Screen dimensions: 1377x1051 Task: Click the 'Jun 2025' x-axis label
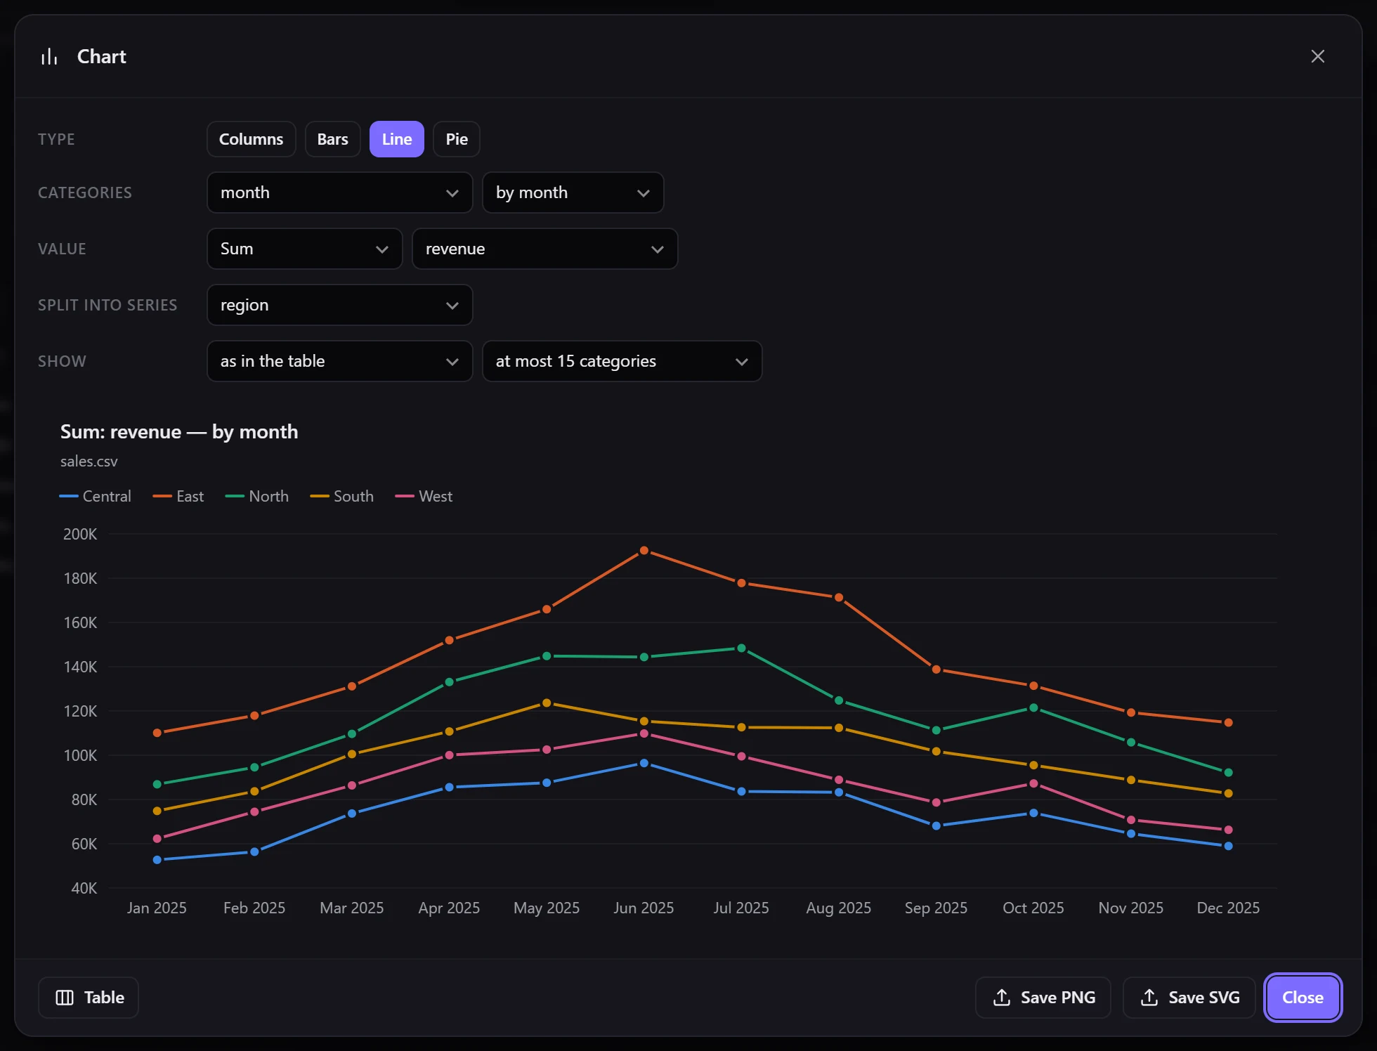pos(644,908)
